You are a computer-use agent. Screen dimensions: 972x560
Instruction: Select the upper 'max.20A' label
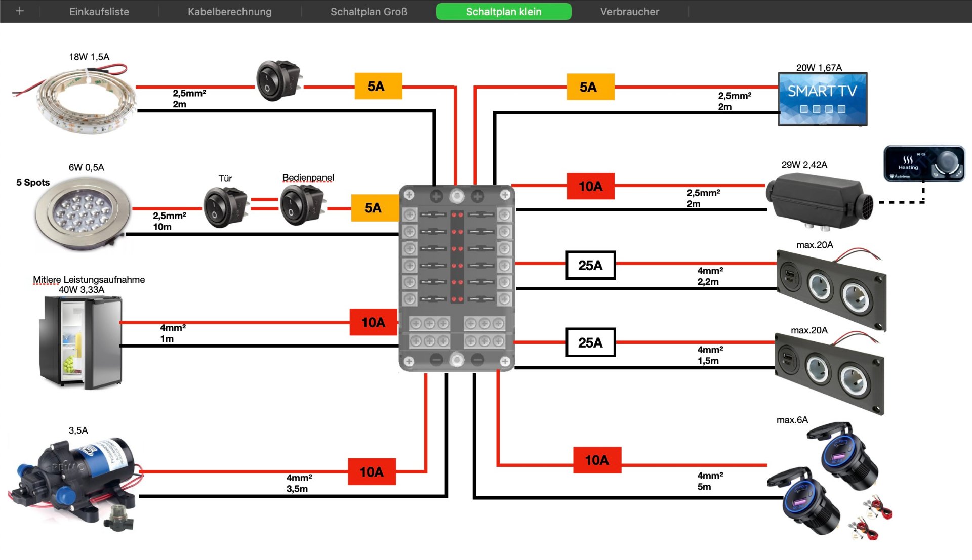(x=815, y=245)
